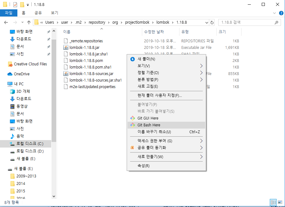Open the 파일 ribbon tab
The width and height of the screenshot is (285, 207).
[x=9, y=13]
